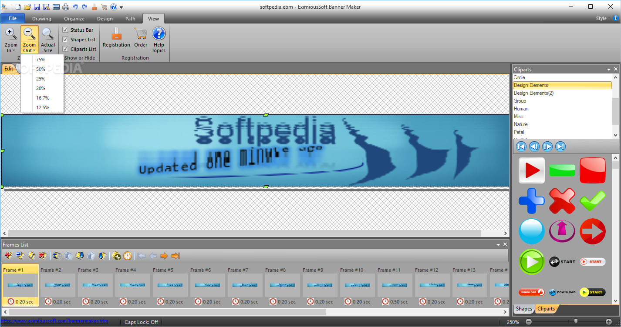Click the zoom slider handle in status bar
This screenshot has width=621, height=327.
(576, 322)
